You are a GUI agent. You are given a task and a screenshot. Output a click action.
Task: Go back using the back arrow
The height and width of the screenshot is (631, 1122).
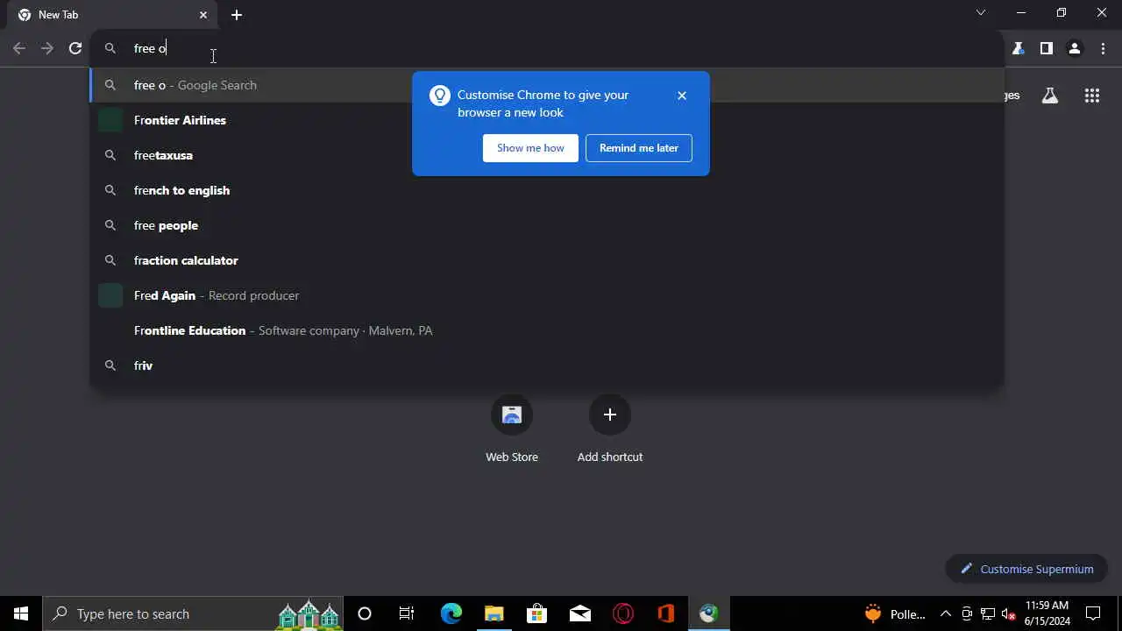(19, 48)
